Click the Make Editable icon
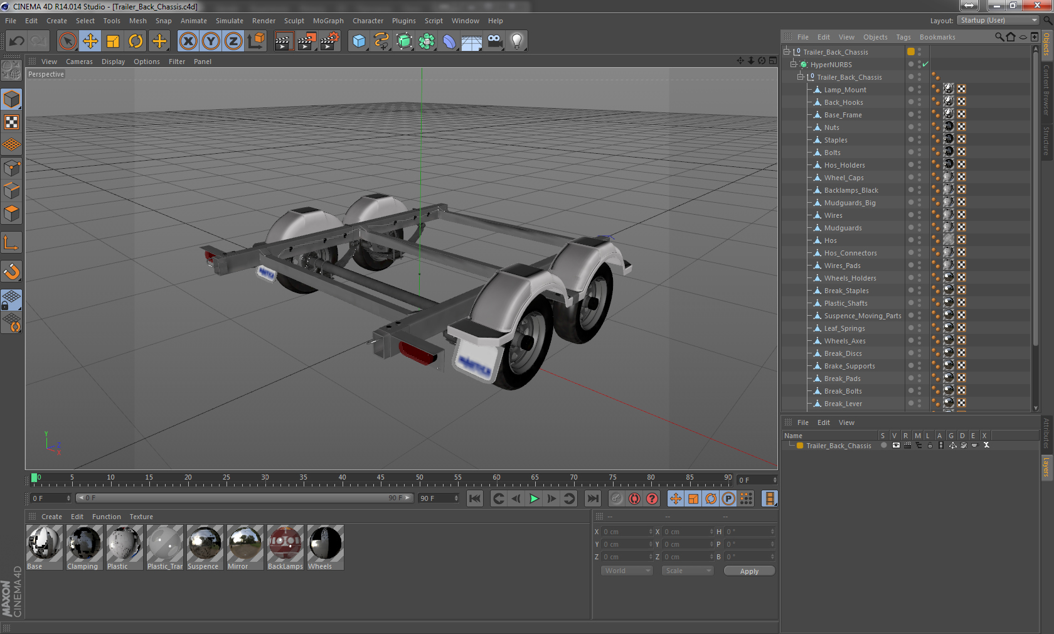The width and height of the screenshot is (1054, 634). 11,70
